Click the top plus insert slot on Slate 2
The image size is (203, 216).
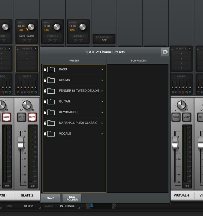click(x=27, y=53)
